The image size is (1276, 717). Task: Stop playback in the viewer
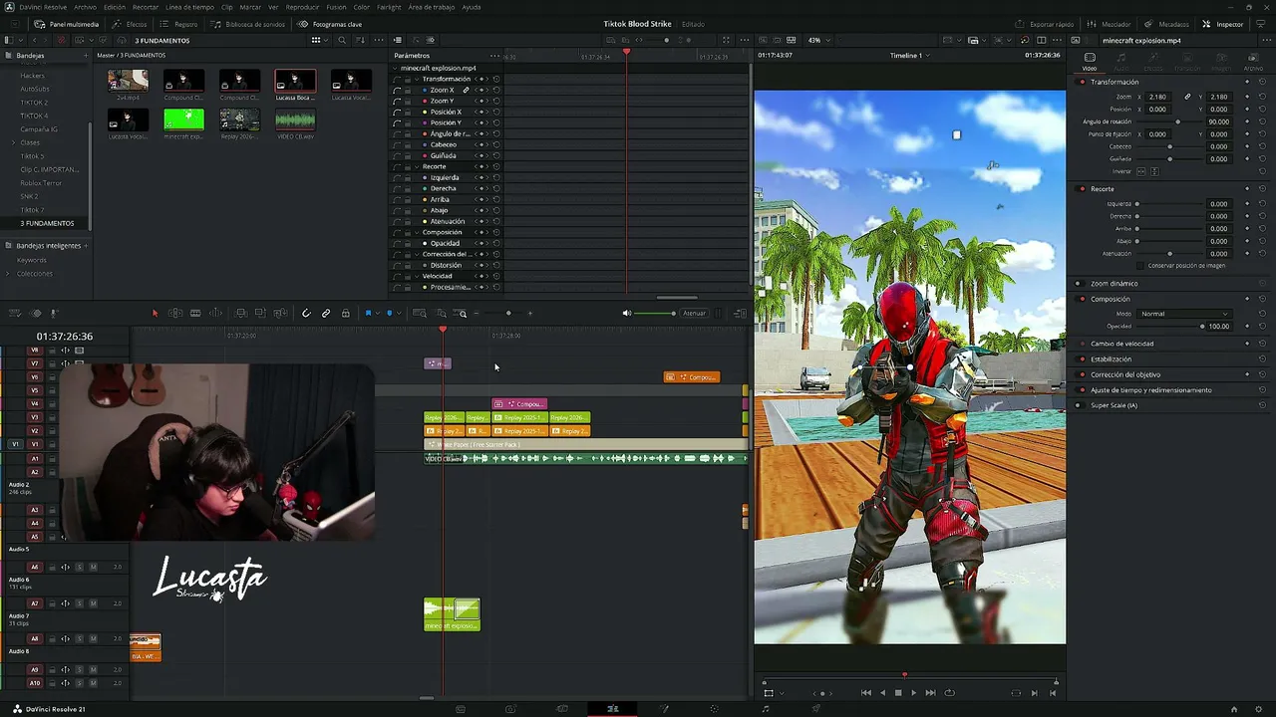(x=898, y=693)
